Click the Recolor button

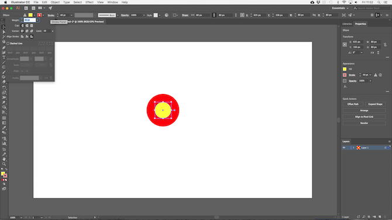tap(364, 123)
